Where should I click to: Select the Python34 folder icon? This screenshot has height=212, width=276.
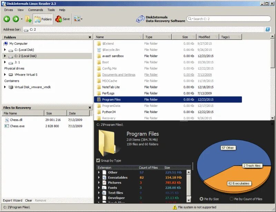tap(99, 112)
